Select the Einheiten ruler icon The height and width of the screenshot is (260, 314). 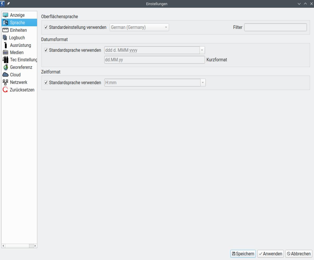pyautogui.click(x=5, y=30)
